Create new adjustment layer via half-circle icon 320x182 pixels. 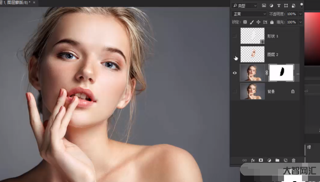click(x=269, y=160)
